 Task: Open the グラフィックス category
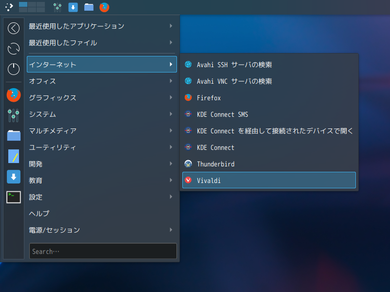click(102, 98)
